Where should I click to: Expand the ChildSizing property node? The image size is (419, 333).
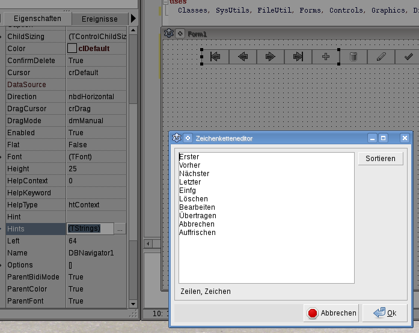pos(3,37)
